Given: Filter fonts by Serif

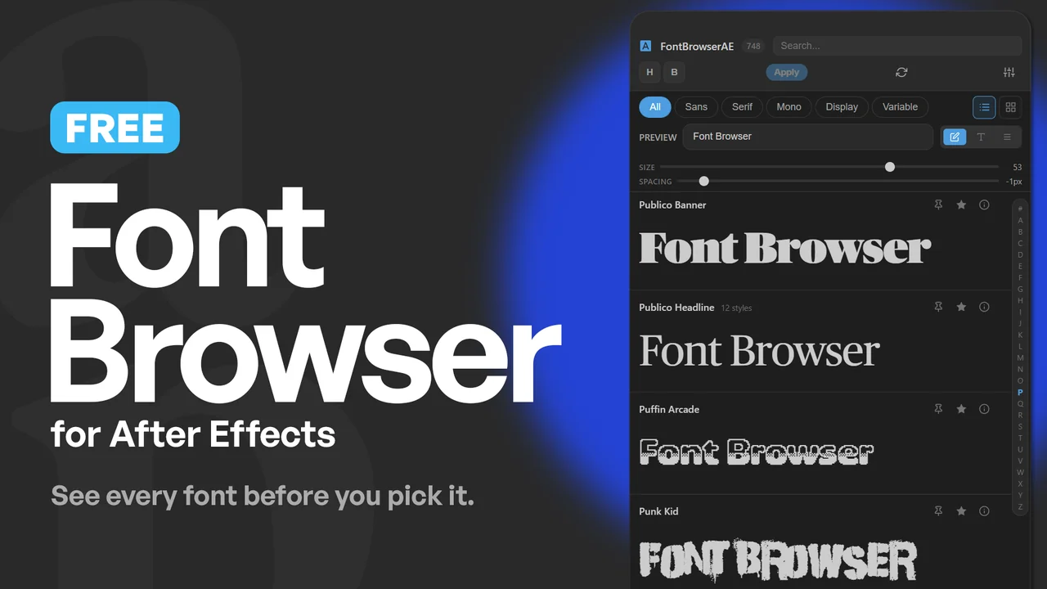Looking at the screenshot, I should 742,107.
